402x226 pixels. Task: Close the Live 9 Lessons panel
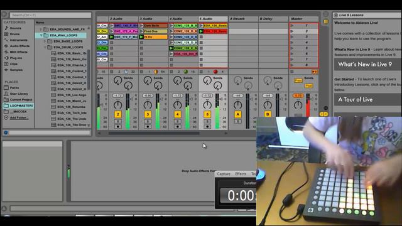tap(336, 15)
